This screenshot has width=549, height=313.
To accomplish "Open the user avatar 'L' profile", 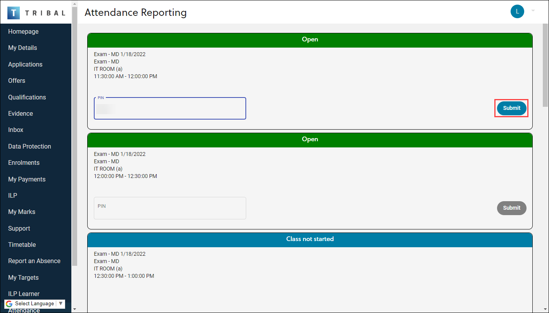I will (517, 11).
